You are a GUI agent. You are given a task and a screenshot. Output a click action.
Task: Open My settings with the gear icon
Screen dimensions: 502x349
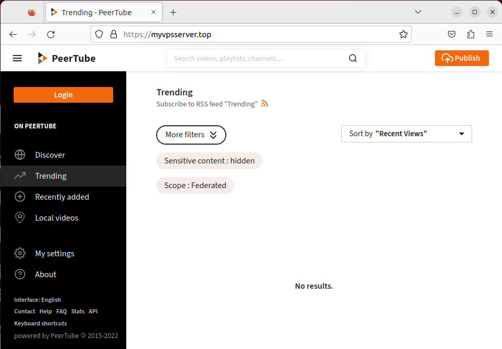[20, 253]
